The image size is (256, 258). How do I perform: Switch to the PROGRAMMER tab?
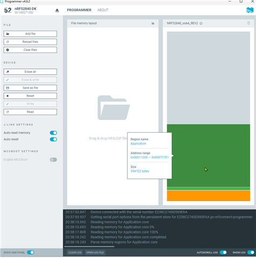tap(79, 10)
